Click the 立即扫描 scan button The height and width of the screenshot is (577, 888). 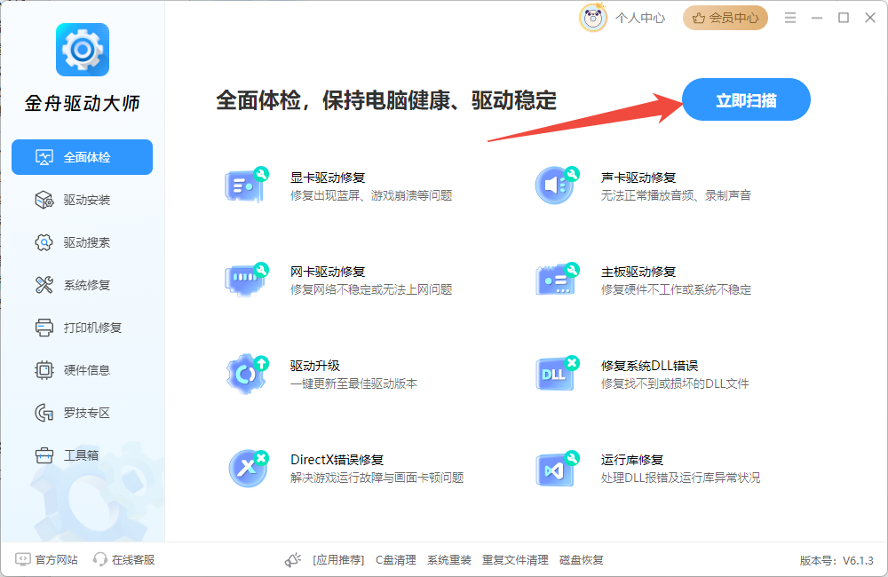point(746,99)
